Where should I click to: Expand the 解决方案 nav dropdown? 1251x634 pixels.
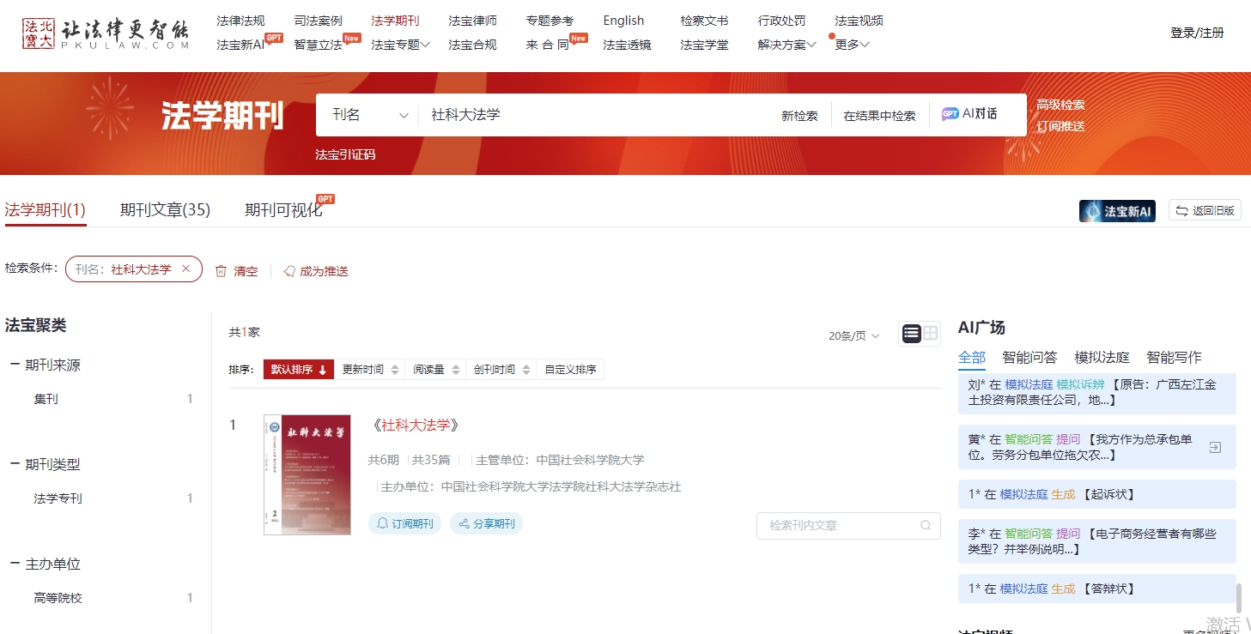coord(787,45)
